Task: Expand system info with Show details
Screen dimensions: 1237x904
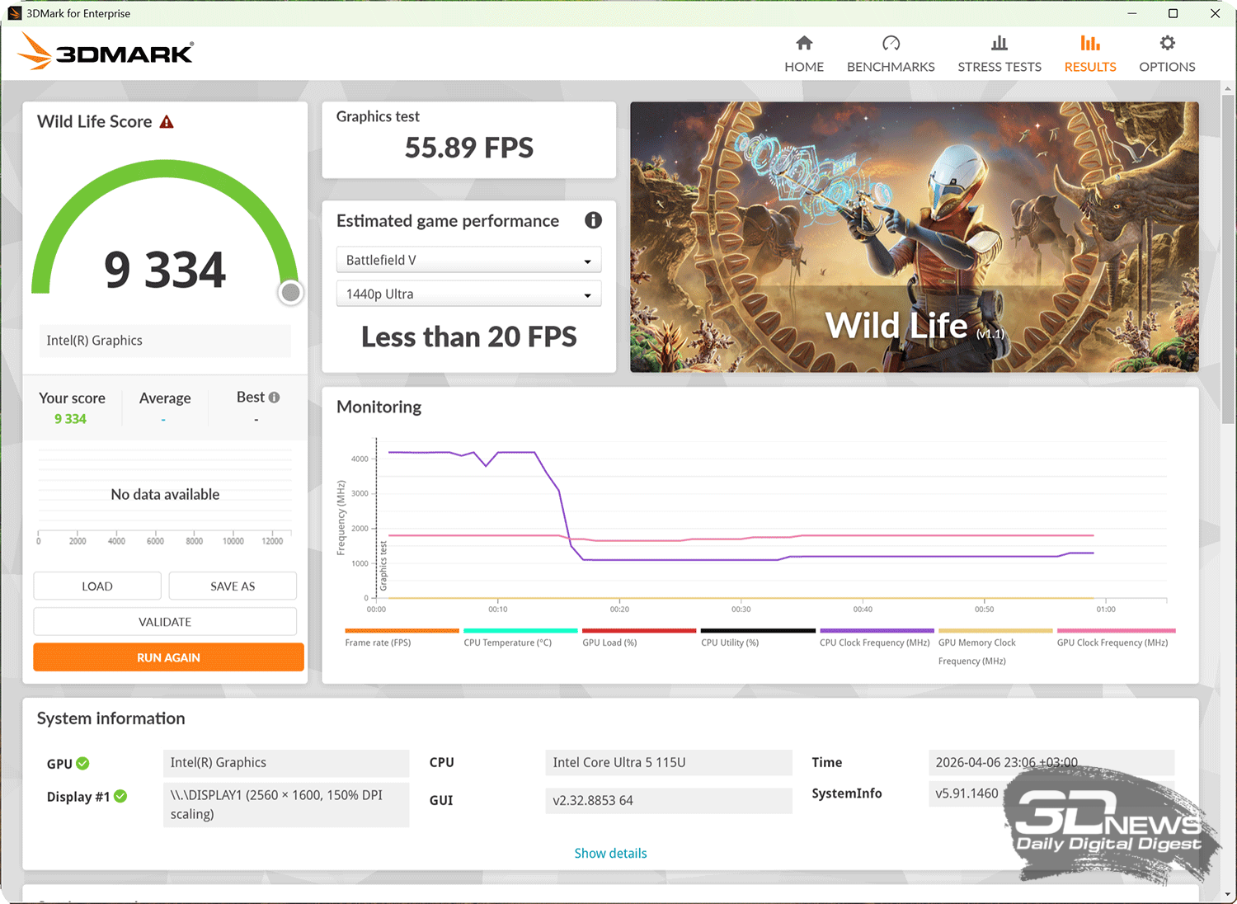Action: click(610, 853)
